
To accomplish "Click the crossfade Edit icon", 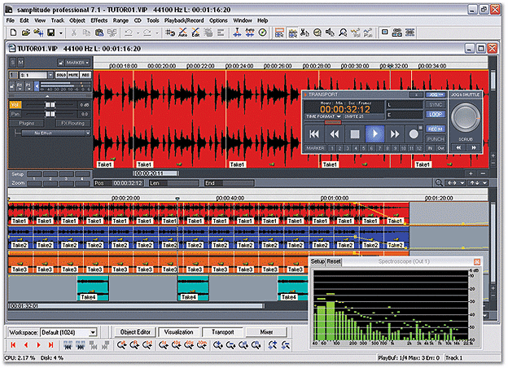I will (195, 33).
